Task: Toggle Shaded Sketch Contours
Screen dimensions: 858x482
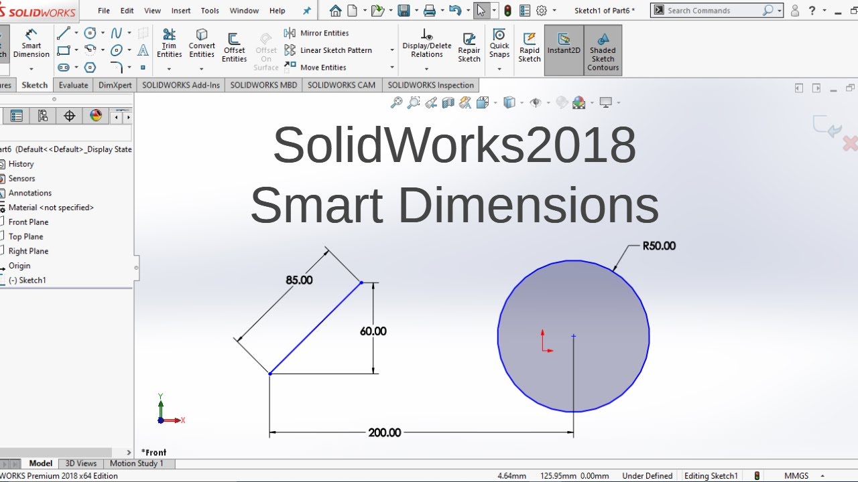Action: pyautogui.click(x=603, y=50)
